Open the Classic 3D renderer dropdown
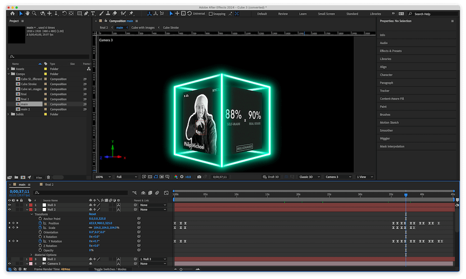The height and width of the screenshot is (279, 466). pos(309,177)
